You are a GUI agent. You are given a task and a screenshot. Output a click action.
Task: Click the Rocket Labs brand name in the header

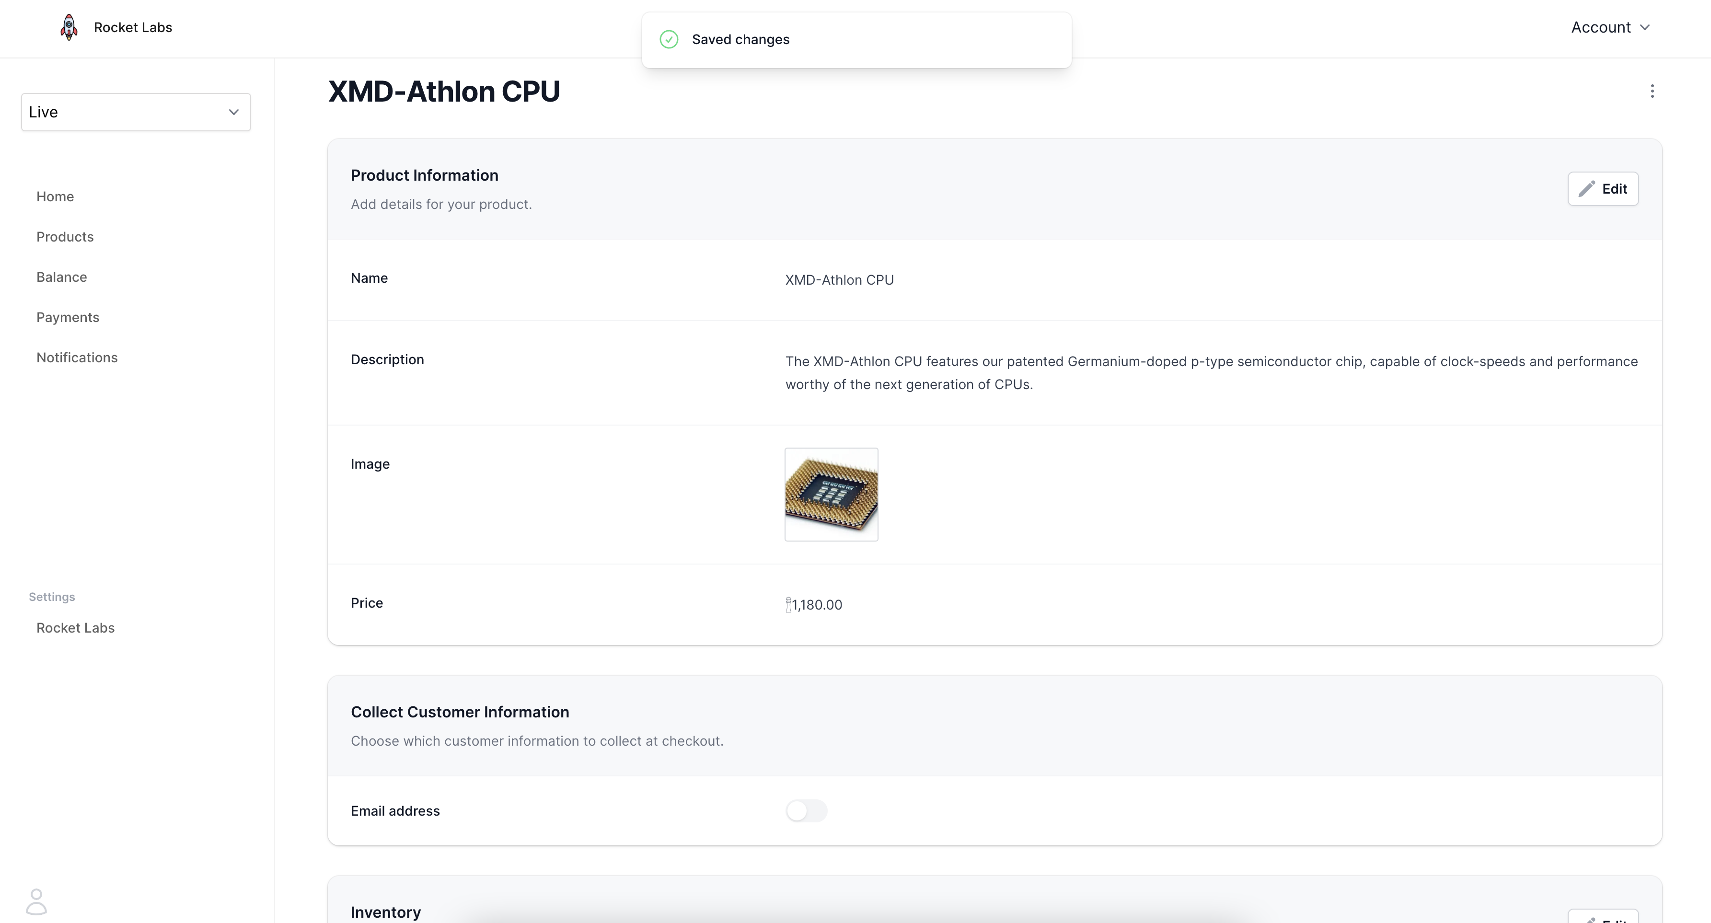coord(133,27)
